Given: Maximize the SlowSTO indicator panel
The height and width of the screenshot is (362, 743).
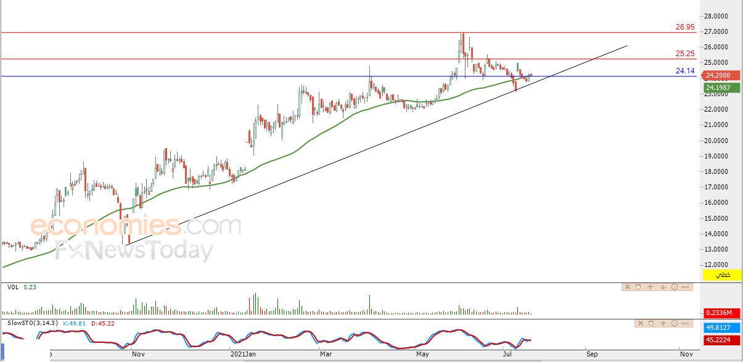Looking at the screenshot, I should tap(651, 323).
